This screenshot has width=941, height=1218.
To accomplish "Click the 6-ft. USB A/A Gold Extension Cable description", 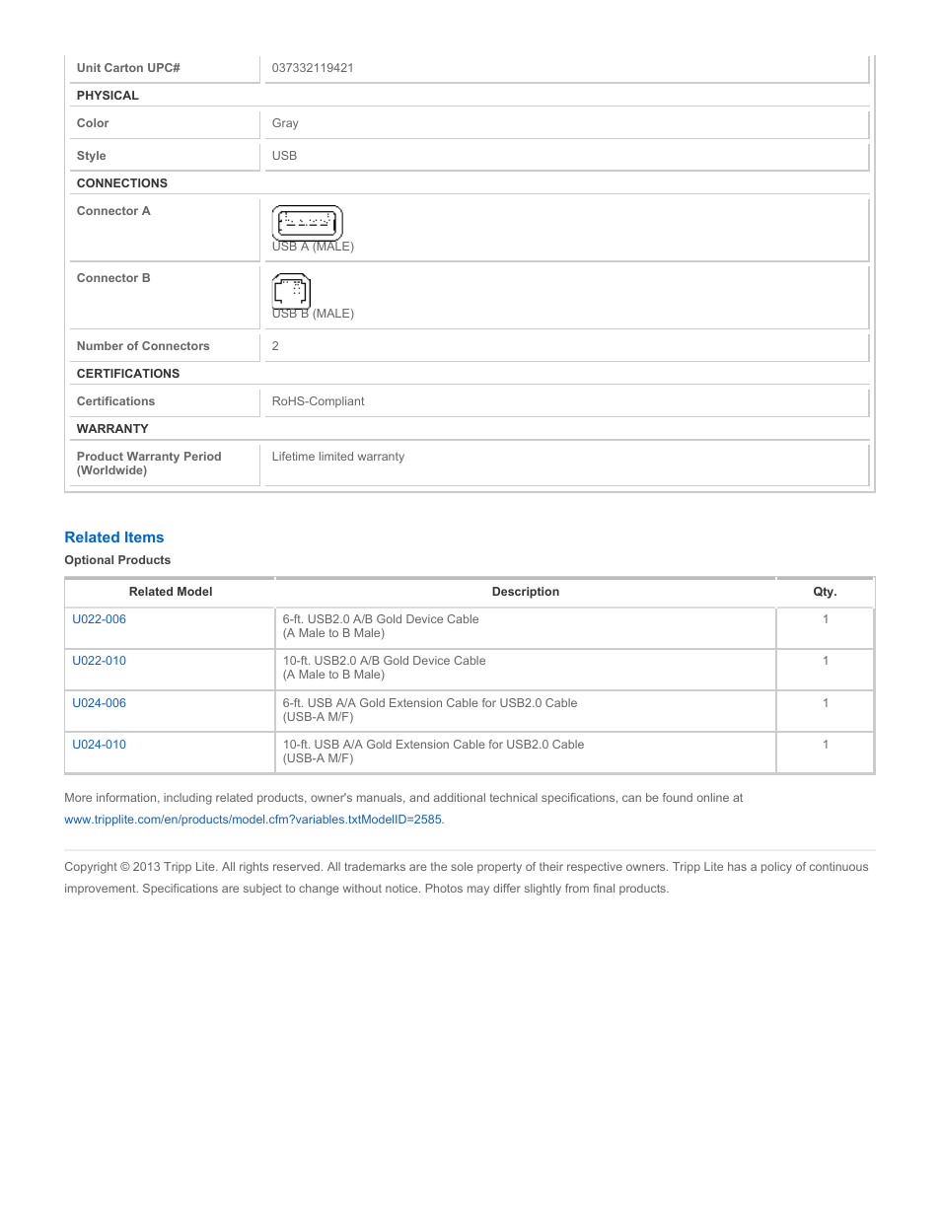I will (430, 710).
